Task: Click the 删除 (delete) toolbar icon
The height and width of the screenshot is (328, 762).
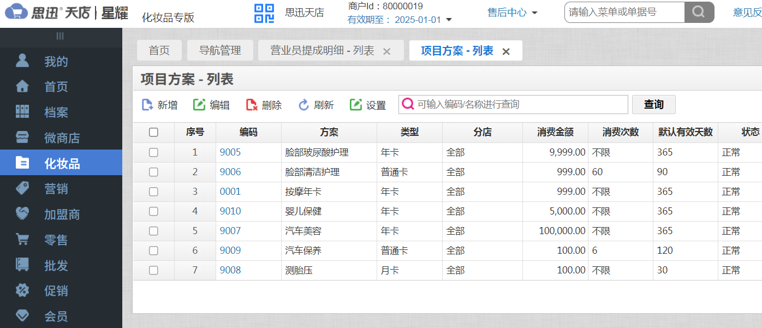Action: [x=251, y=105]
